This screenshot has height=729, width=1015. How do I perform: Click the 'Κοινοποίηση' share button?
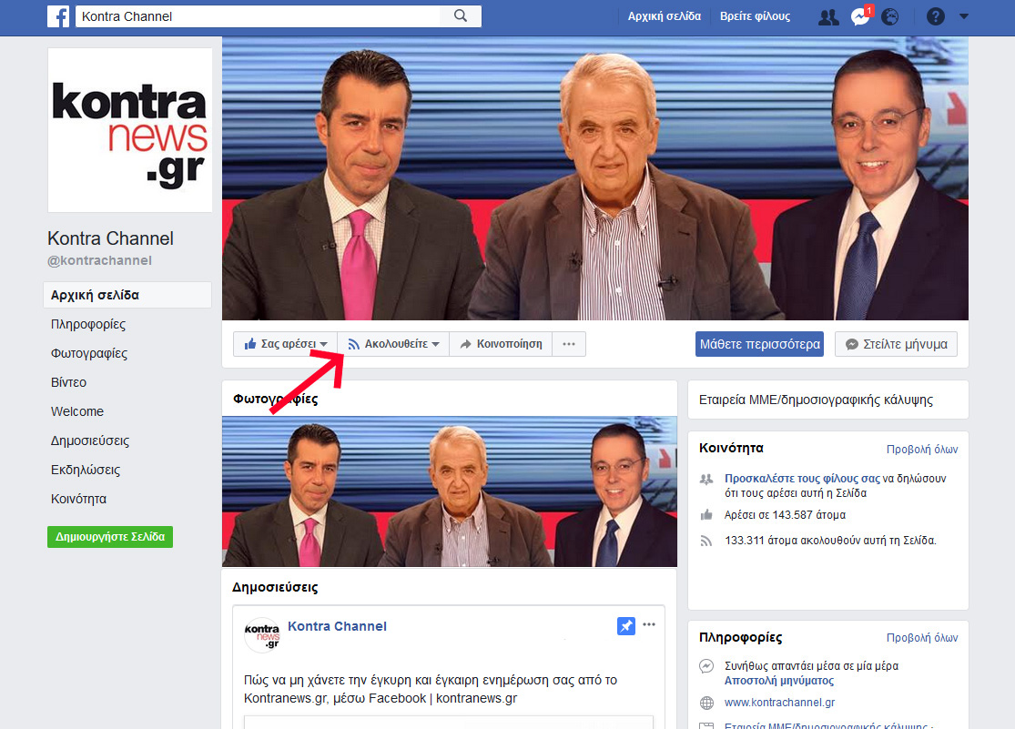pos(501,344)
